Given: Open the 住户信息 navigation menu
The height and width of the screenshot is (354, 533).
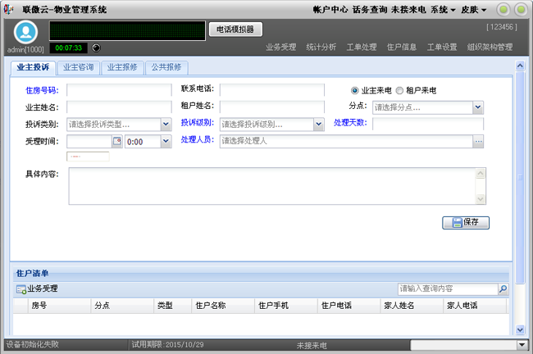Looking at the screenshot, I should pyautogui.click(x=402, y=48).
